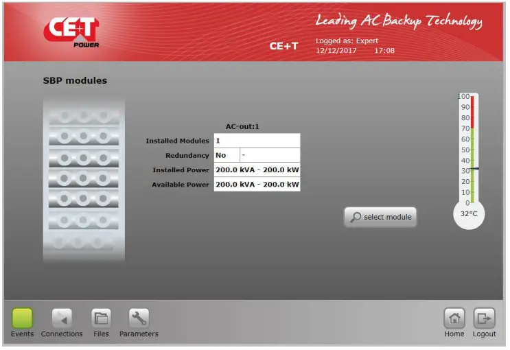Click the AC-out:1 heading
The width and height of the screenshot is (510, 350).
[x=242, y=126]
